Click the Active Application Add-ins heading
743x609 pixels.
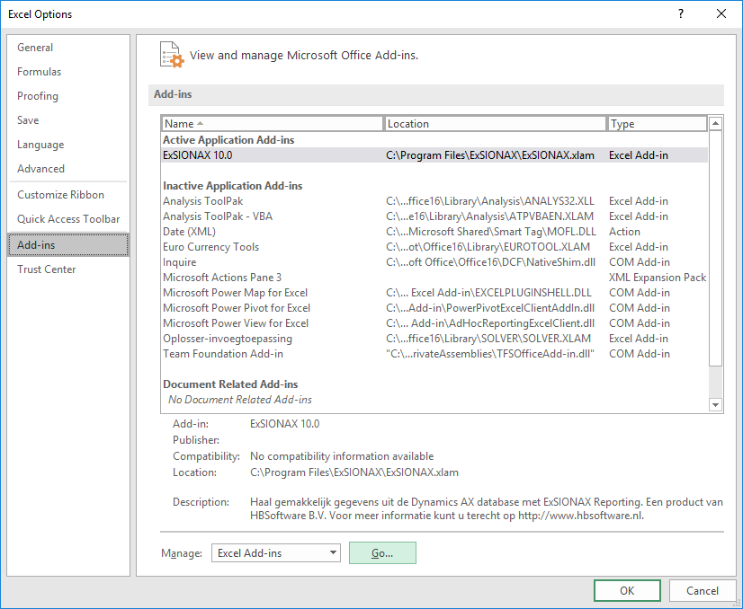coord(228,140)
